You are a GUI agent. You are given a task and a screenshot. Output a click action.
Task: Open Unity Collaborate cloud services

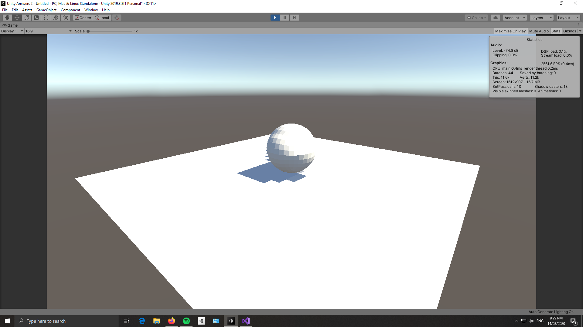pyautogui.click(x=496, y=18)
